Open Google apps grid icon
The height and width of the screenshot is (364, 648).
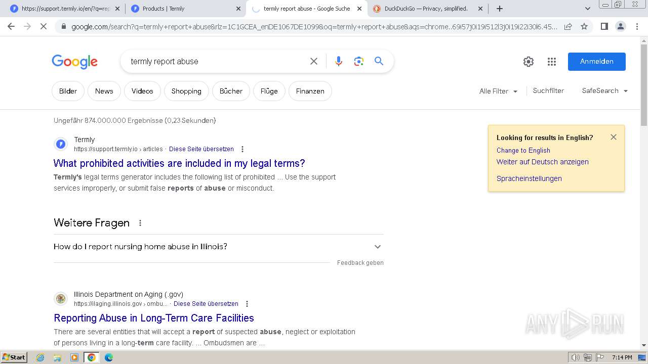(552, 62)
